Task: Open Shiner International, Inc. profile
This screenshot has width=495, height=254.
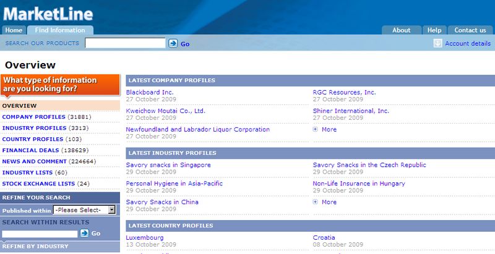Action: tap(351, 111)
